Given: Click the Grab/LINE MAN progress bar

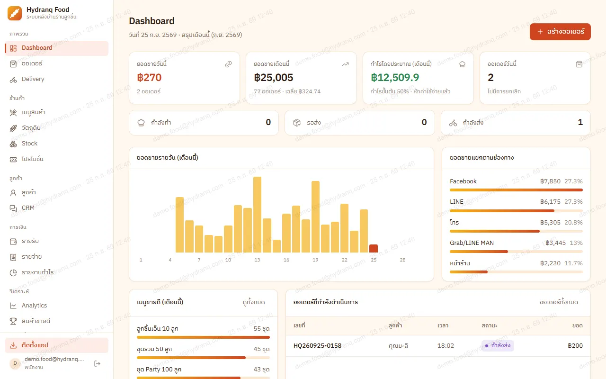Looking at the screenshot, I should (516, 252).
